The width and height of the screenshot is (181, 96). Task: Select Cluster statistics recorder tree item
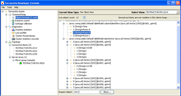[x=27, y=39]
